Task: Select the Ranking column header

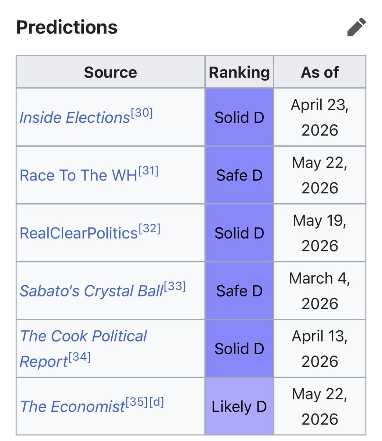Action: (239, 72)
